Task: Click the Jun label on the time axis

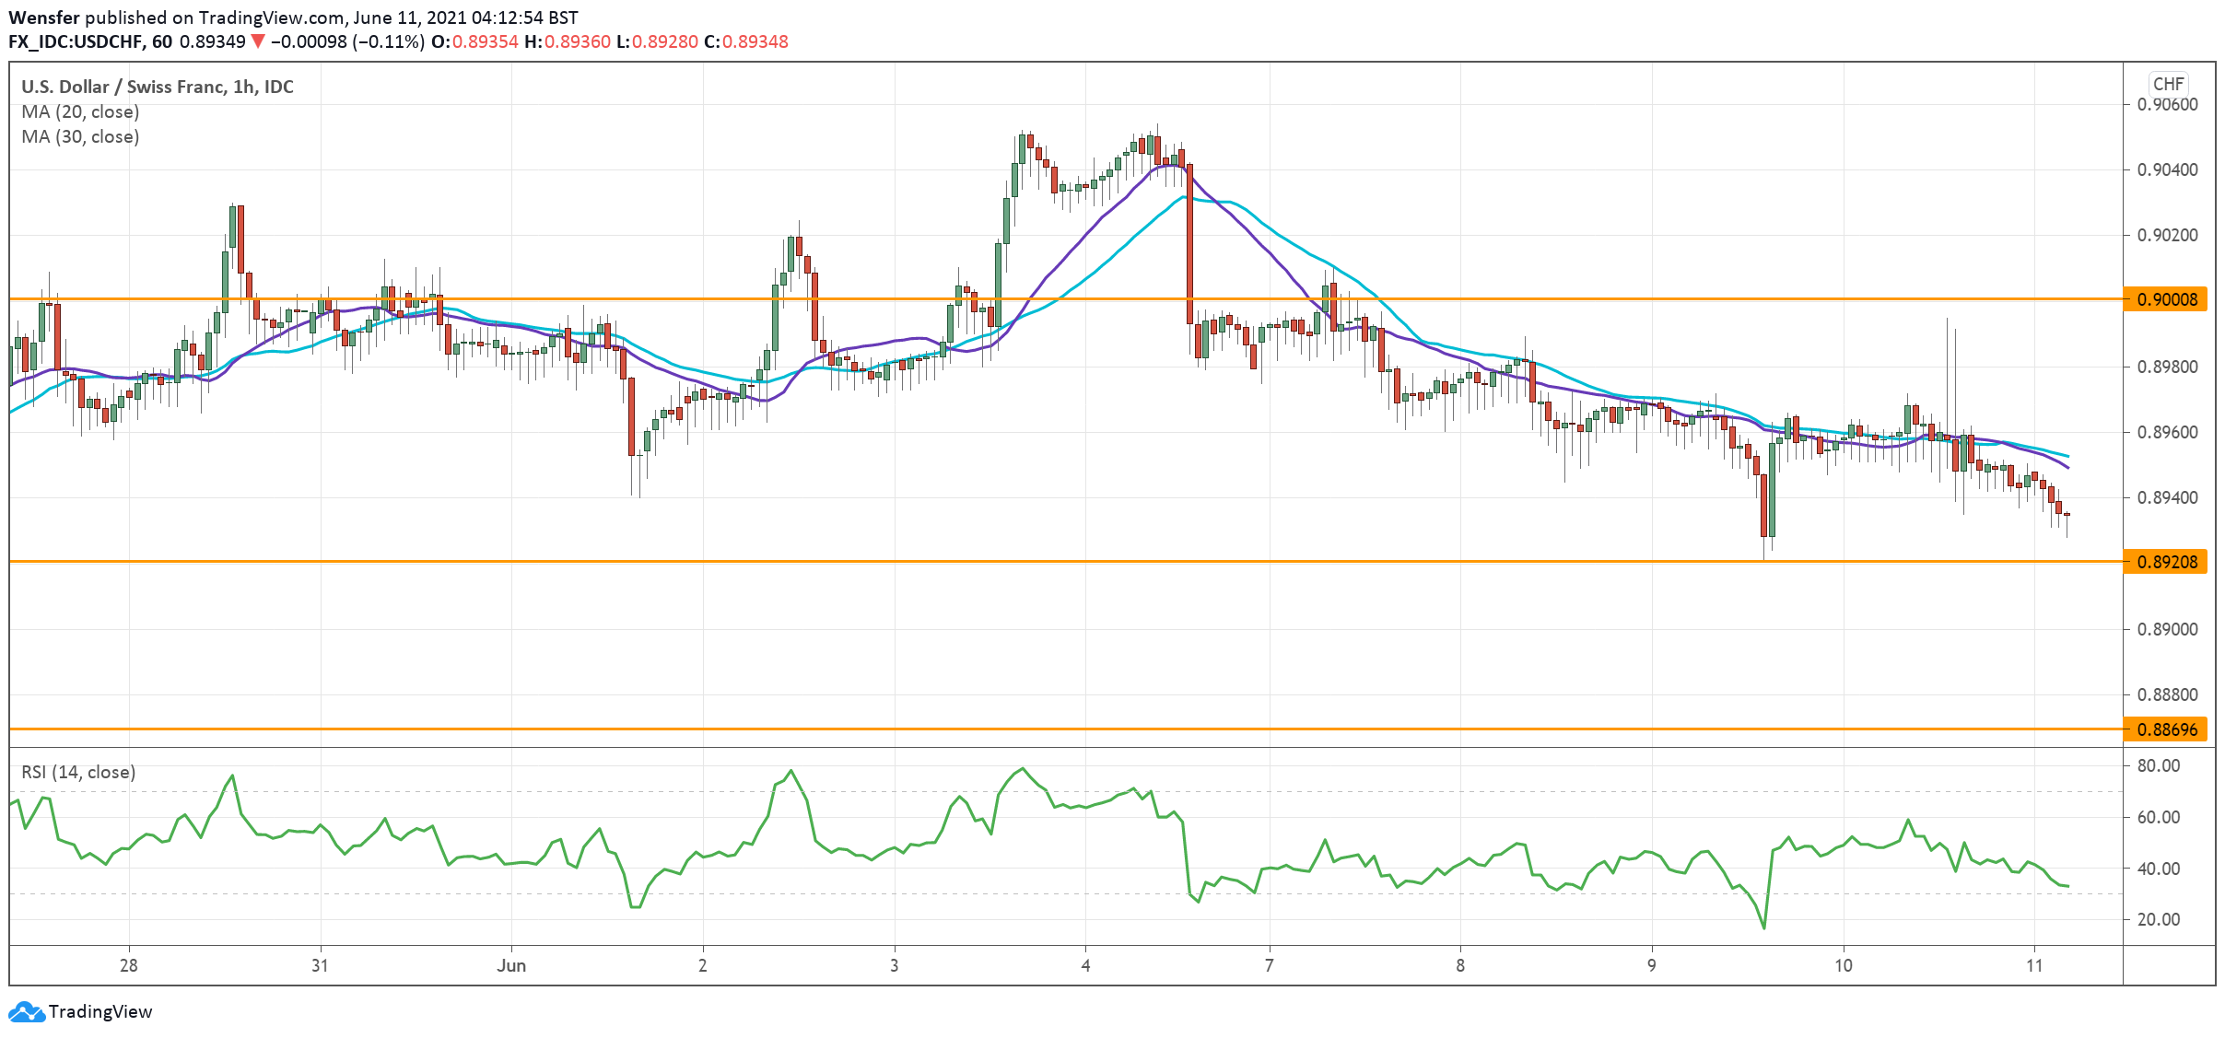Action: (511, 965)
